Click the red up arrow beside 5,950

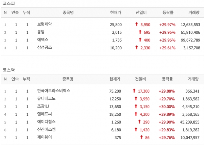point(136,24)
